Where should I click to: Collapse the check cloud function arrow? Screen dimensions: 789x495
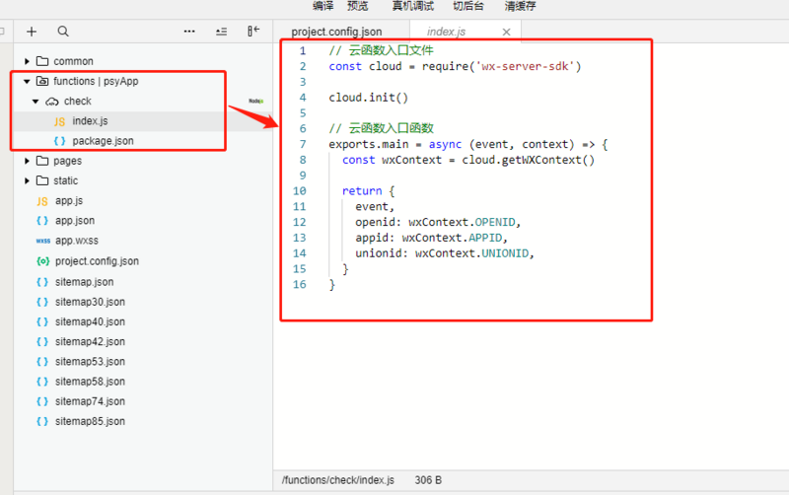coord(36,102)
